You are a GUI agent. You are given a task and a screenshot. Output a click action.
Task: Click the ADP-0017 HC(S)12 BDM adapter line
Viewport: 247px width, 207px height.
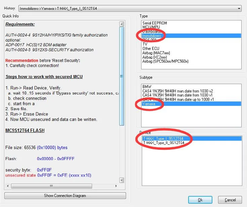pyautogui.click(x=36, y=45)
